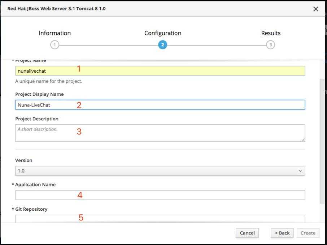Click step circle number 3
327x245 pixels.
[270, 45]
